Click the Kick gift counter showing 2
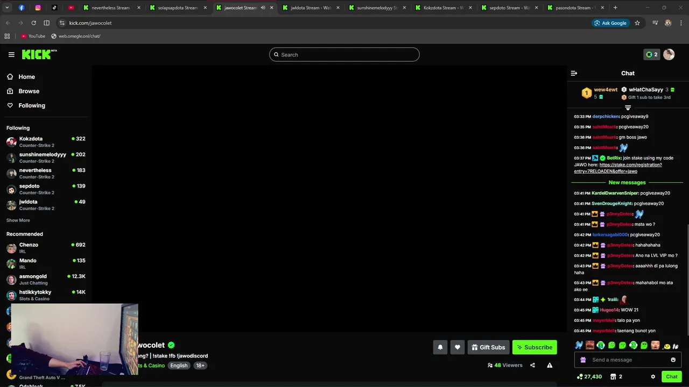This screenshot has height=387, width=689. click(652, 54)
